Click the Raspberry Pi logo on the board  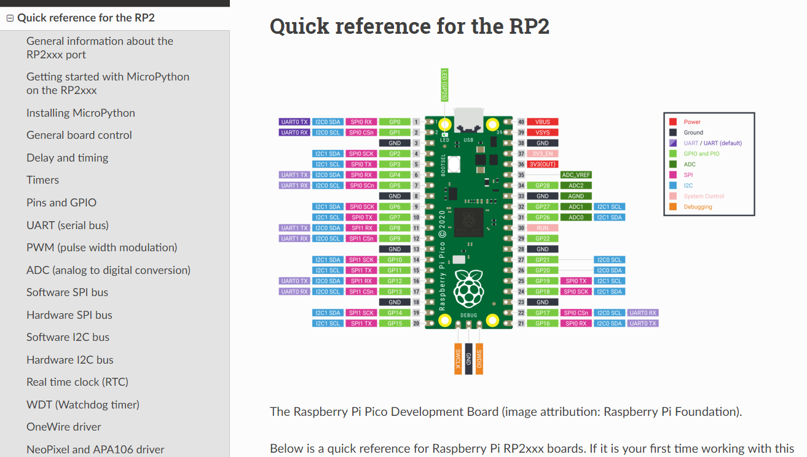point(469,287)
